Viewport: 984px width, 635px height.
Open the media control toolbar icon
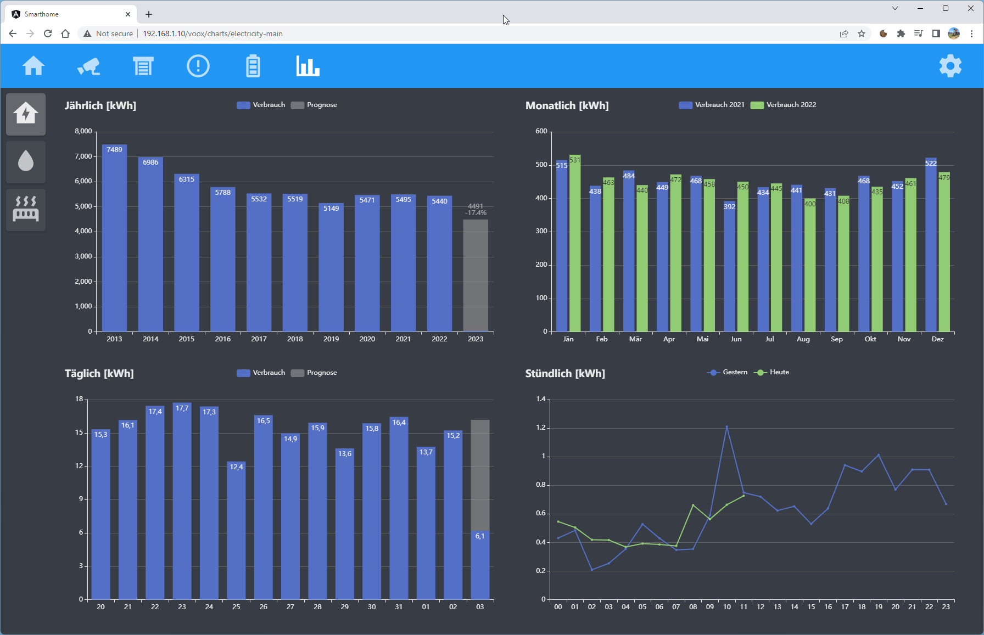[x=919, y=33]
